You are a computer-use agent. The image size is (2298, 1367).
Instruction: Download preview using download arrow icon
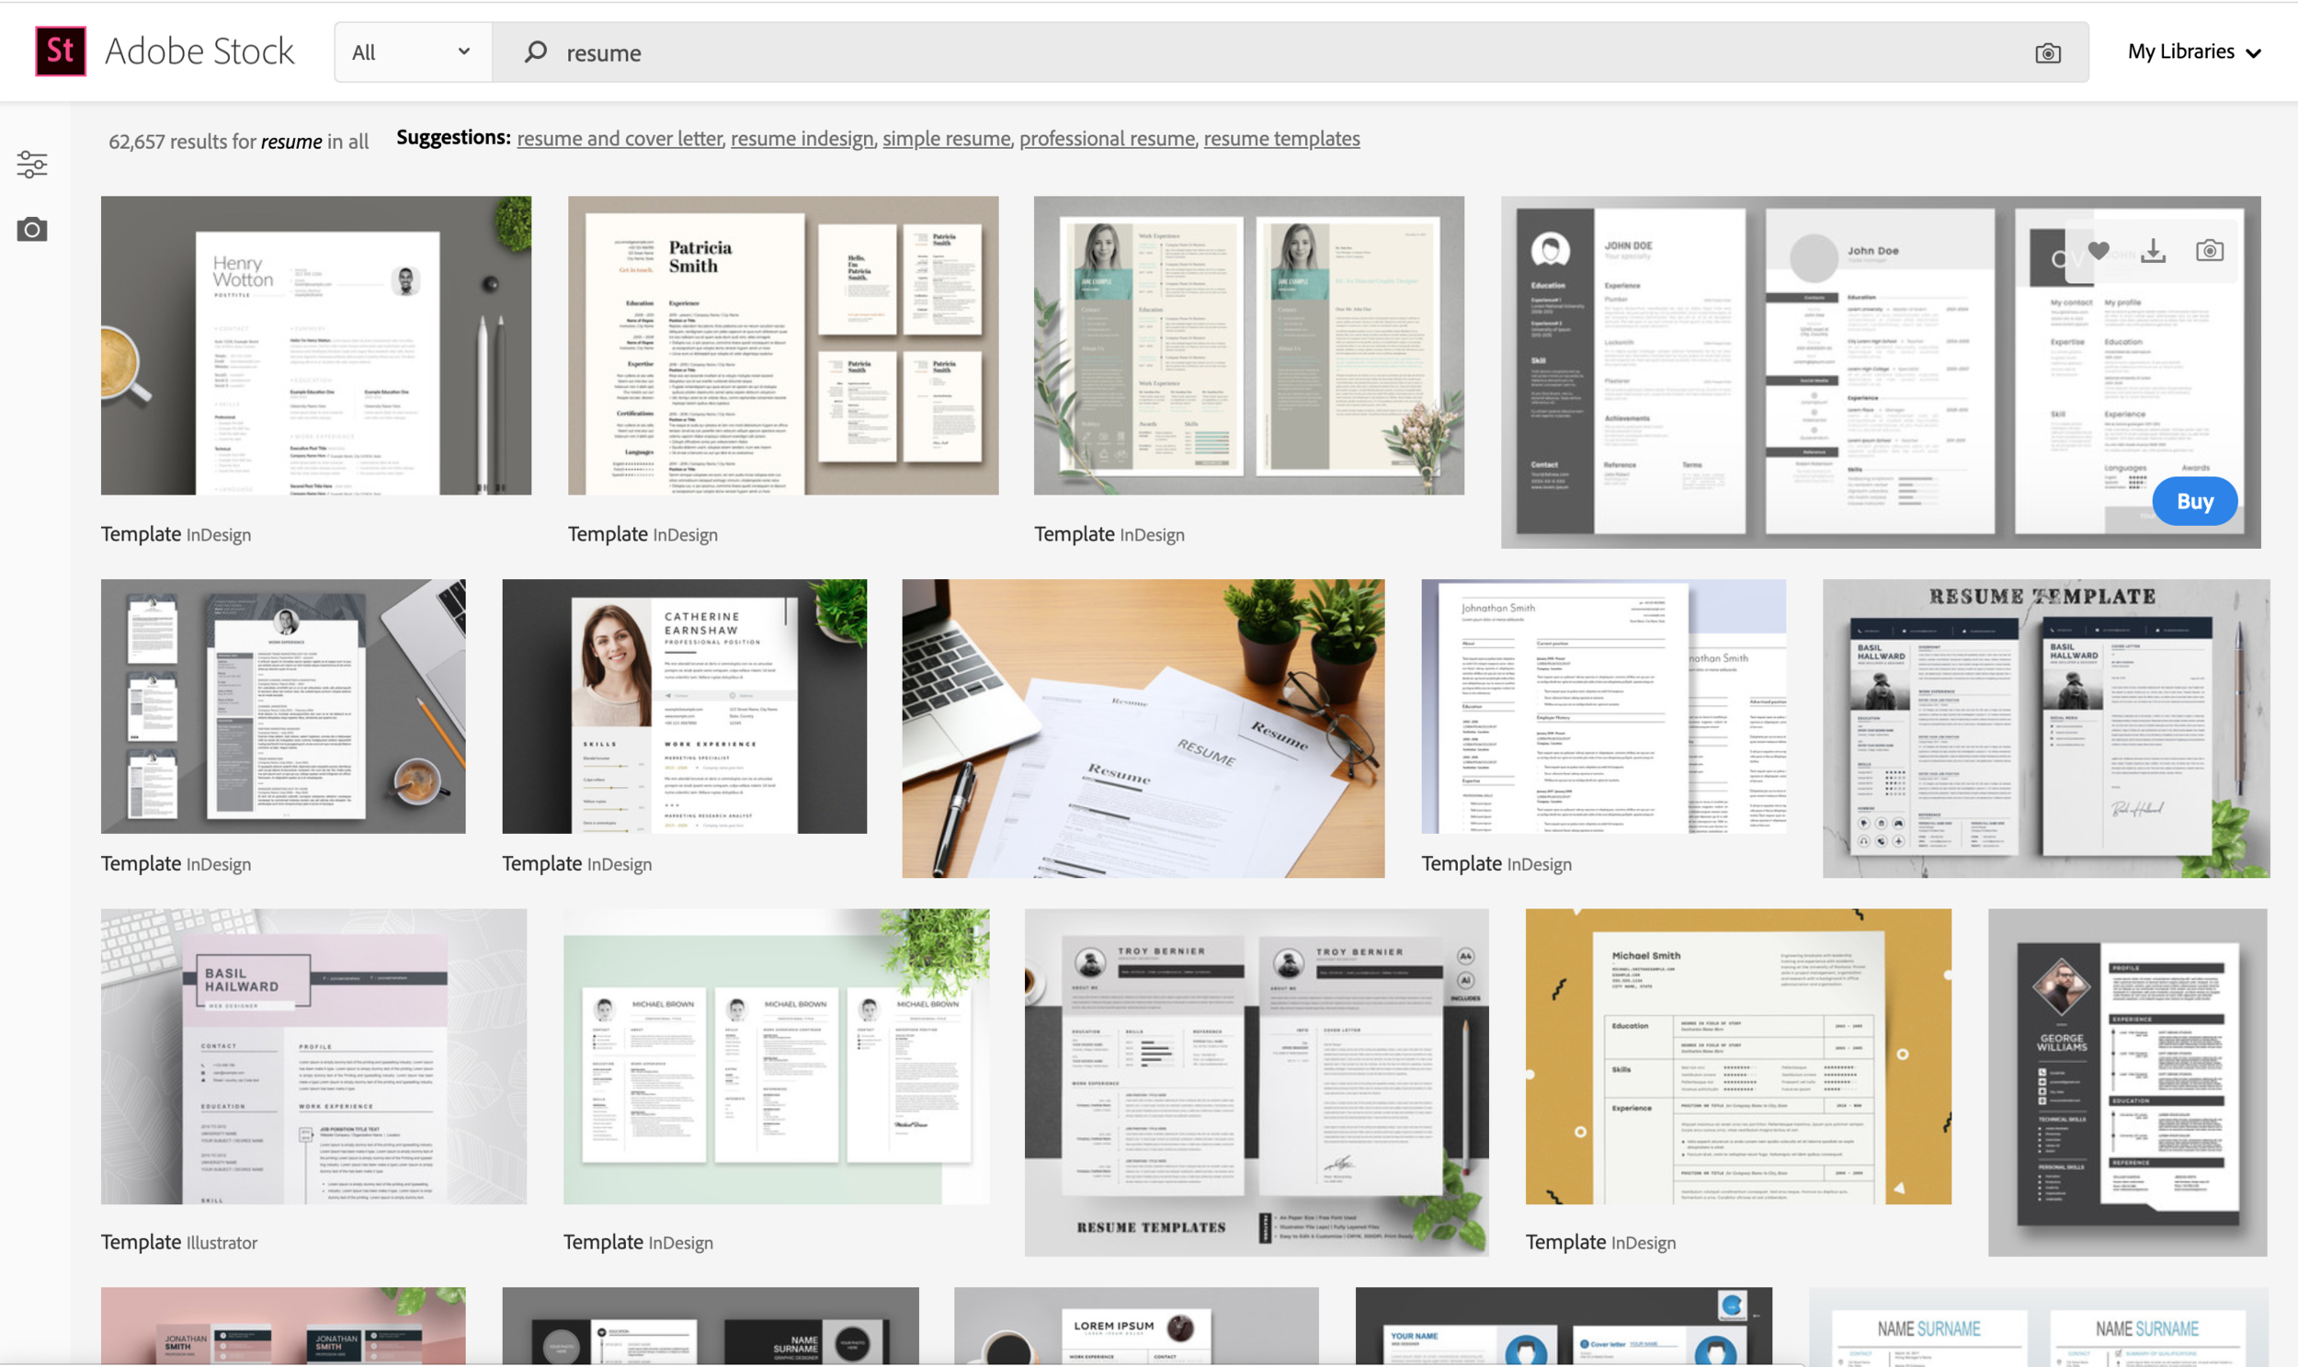coord(2154,251)
